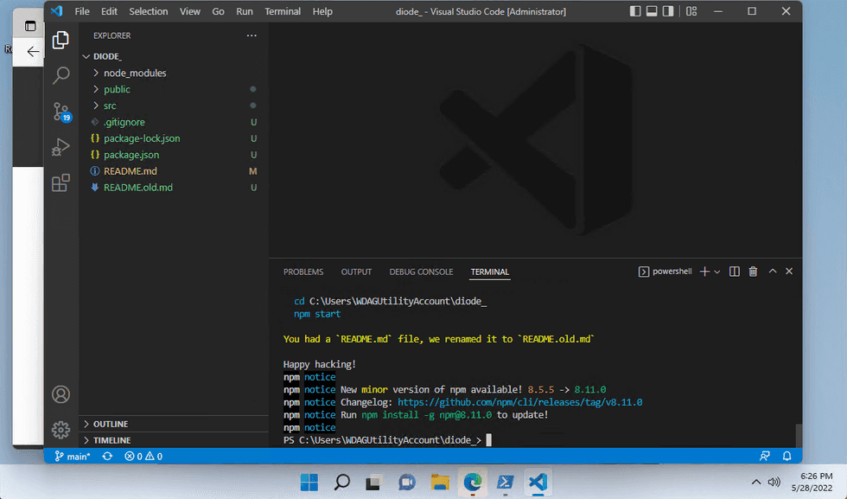Switch to the PROBLEMS tab
Screen dimensions: 847x499
pyautogui.click(x=303, y=272)
